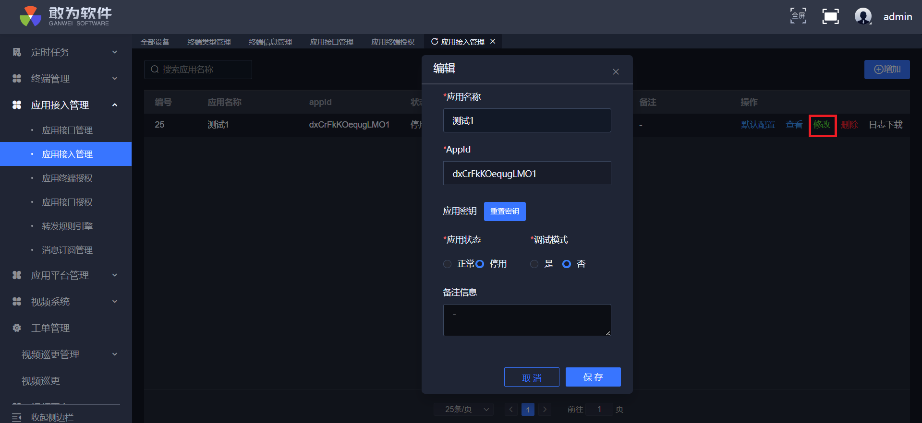The height and width of the screenshot is (423, 922).
Task: Click the AppId input field
Action: (527, 173)
